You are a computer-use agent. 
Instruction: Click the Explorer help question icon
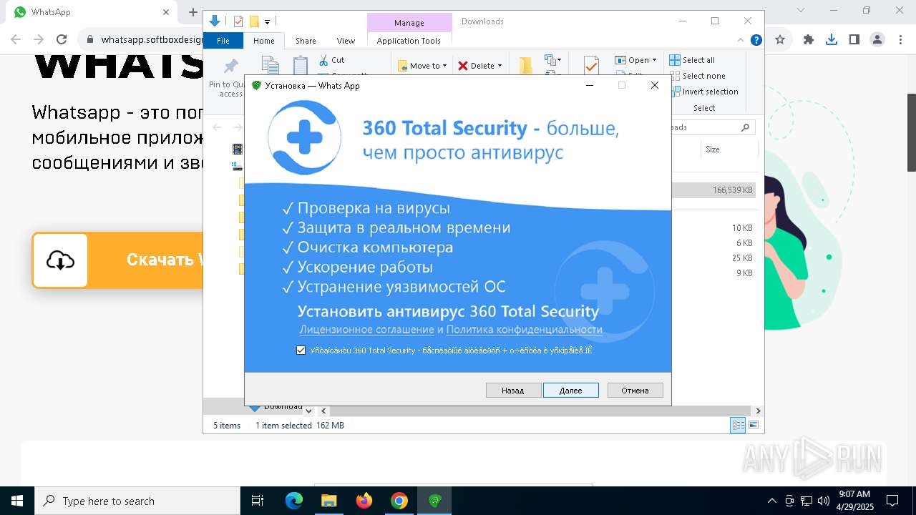click(x=756, y=41)
